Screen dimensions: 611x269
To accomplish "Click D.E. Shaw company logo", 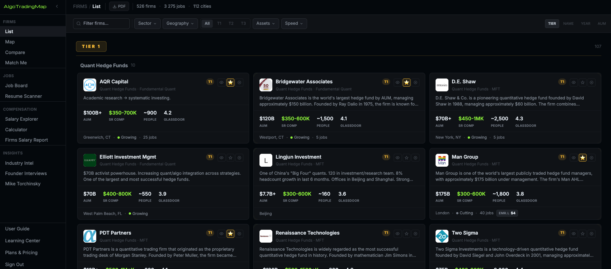I will (442, 85).
